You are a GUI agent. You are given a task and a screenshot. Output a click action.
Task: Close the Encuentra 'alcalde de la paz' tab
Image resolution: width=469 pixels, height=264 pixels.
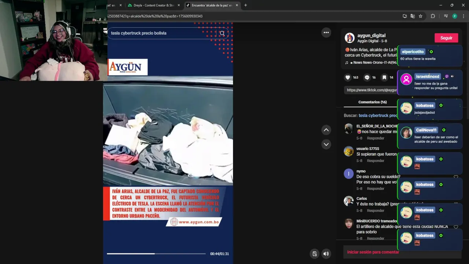point(237,5)
